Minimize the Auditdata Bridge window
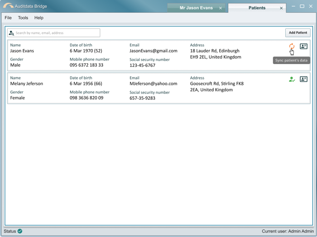The width and height of the screenshot is (317, 237). point(293,6)
